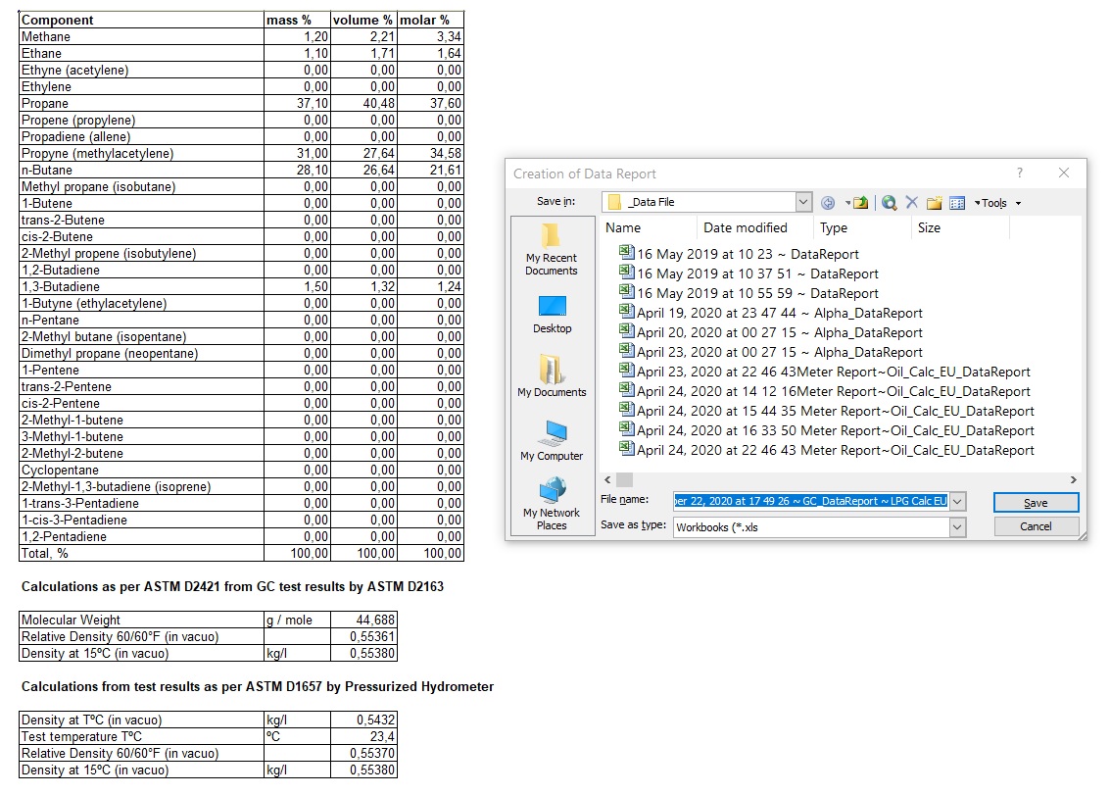The width and height of the screenshot is (1110, 795).
Task: Close the Creation of Data Report dialog
Action: [1063, 173]
